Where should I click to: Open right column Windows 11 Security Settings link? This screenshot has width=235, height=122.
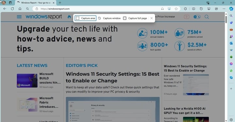click(x=185, y=68)
